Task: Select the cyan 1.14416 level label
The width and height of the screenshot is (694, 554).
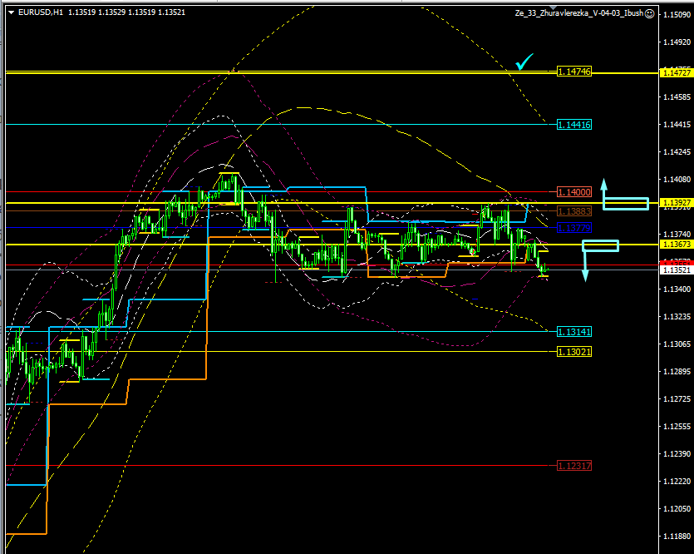Action: (574, 125)
